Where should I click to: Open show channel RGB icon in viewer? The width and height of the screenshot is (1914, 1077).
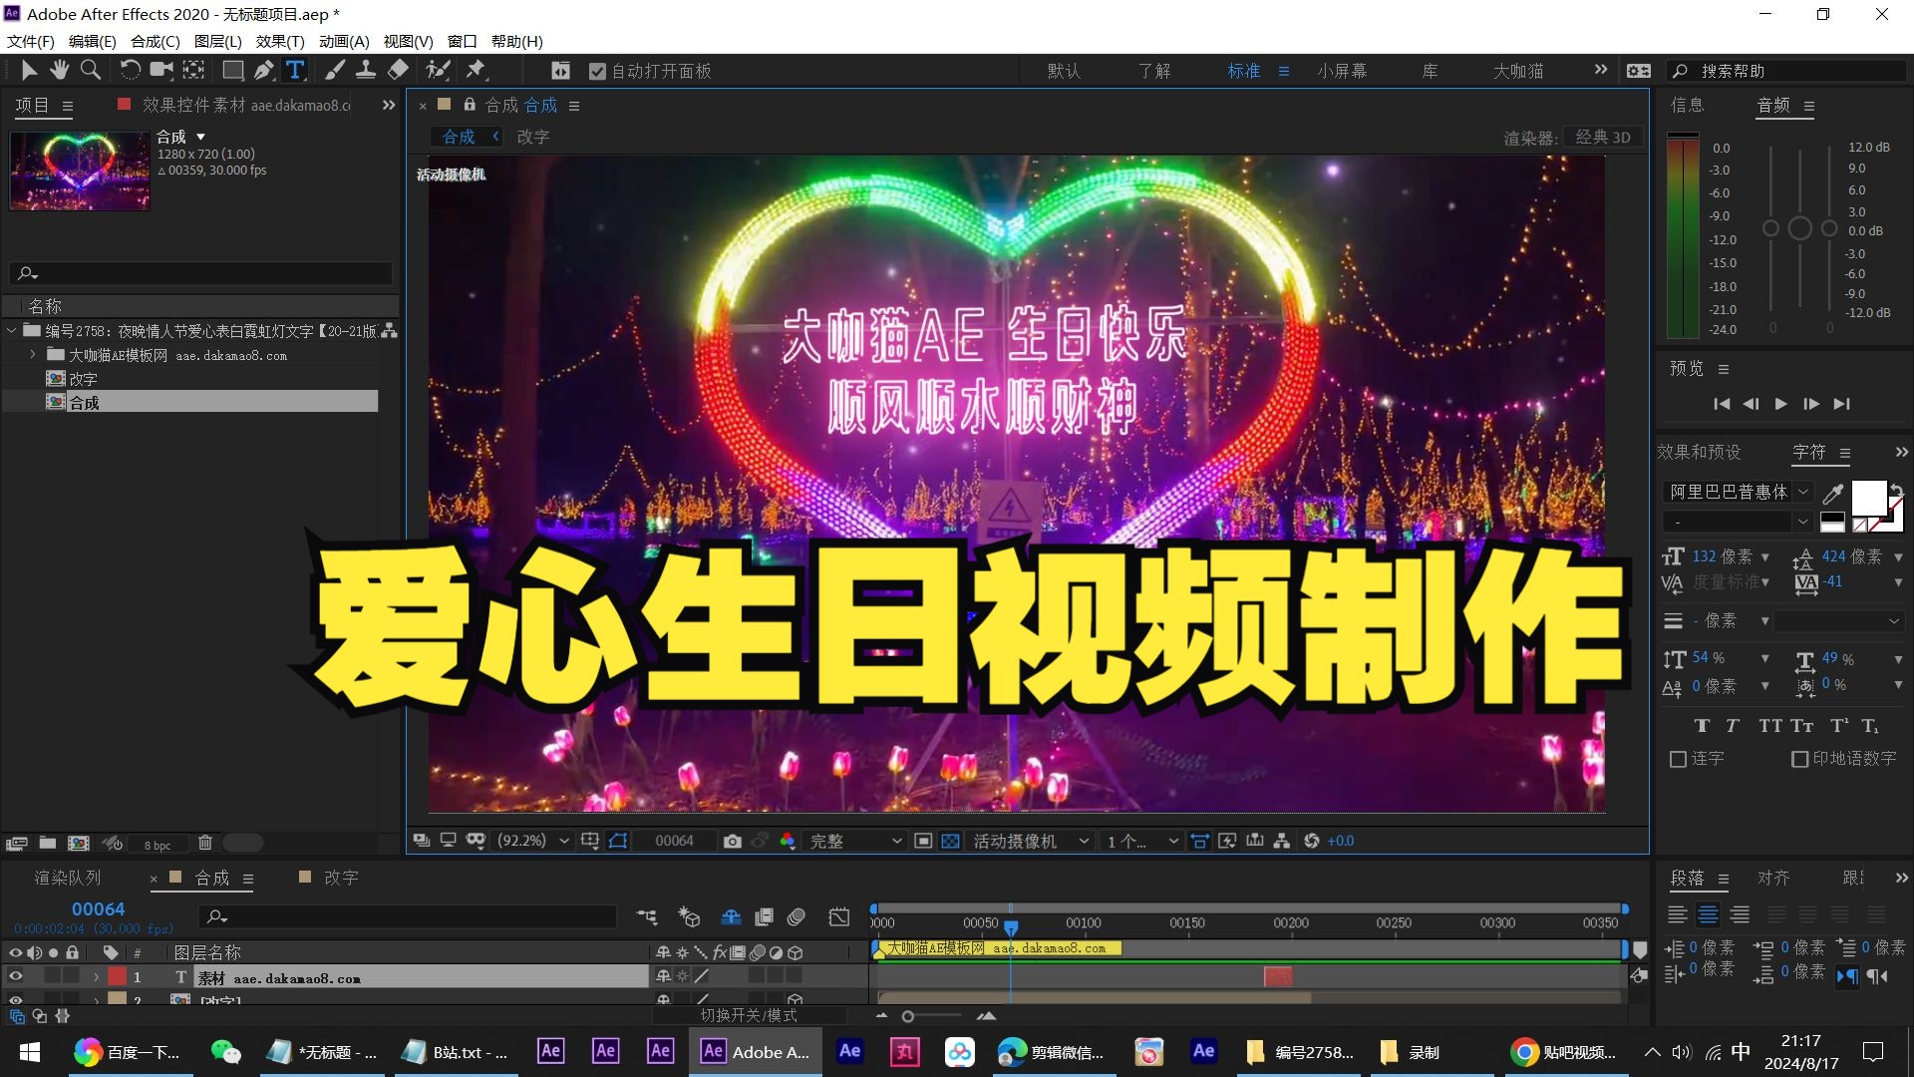point(788,841)
